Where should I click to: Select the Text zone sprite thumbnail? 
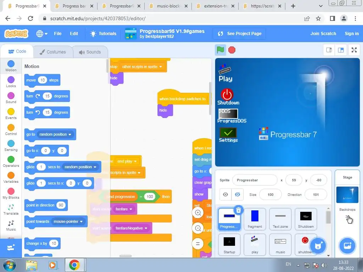[x=280, y=219]
